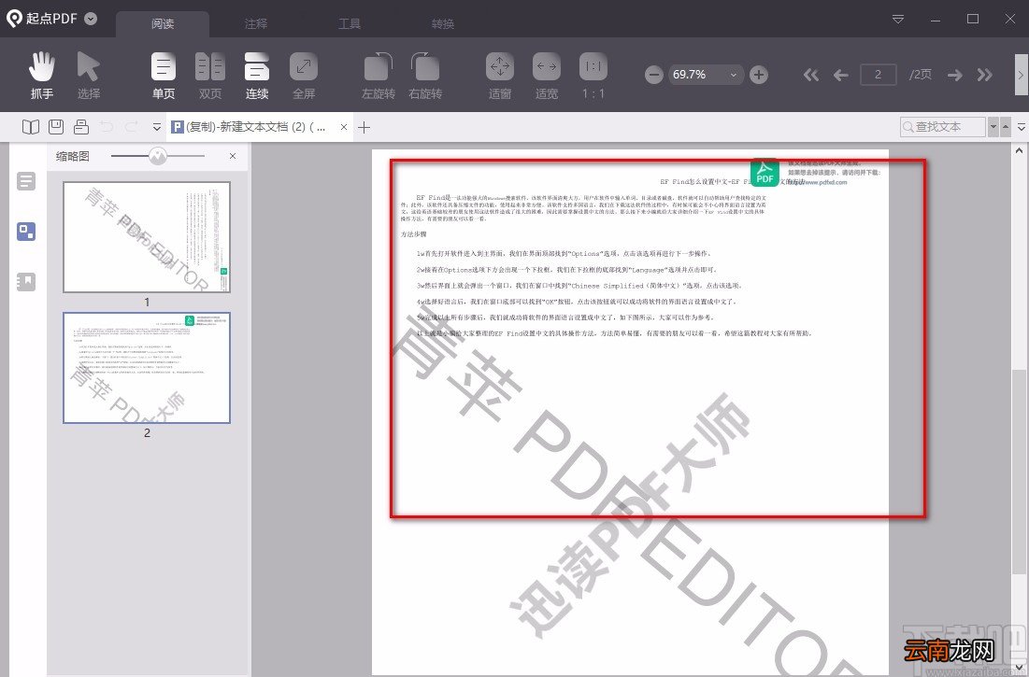Set zoom to actual size 1:1

pos(593,76)
